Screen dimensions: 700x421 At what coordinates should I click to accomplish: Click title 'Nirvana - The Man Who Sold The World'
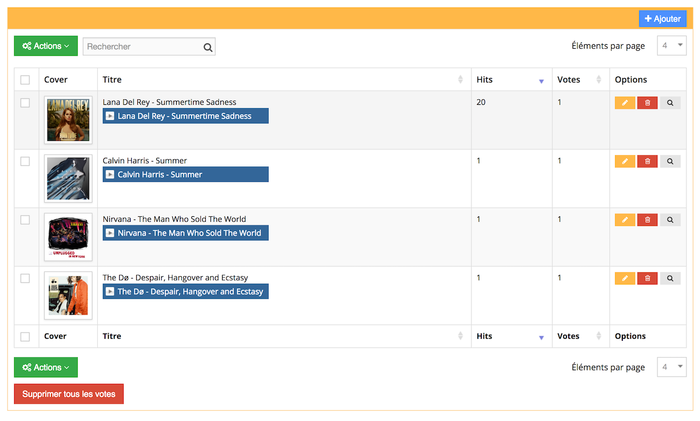point(174,219)
